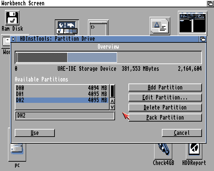
Task: Cancel the Partition Drive dialog
Action: [x=182, y=133]
